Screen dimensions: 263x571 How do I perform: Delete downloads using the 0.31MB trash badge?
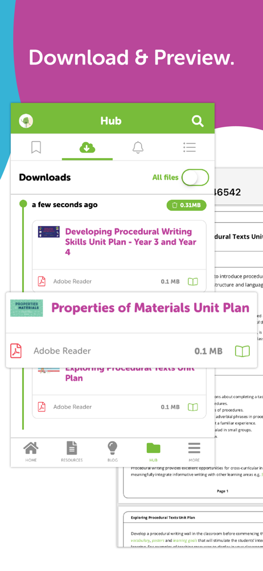click(x=186, y=205)
